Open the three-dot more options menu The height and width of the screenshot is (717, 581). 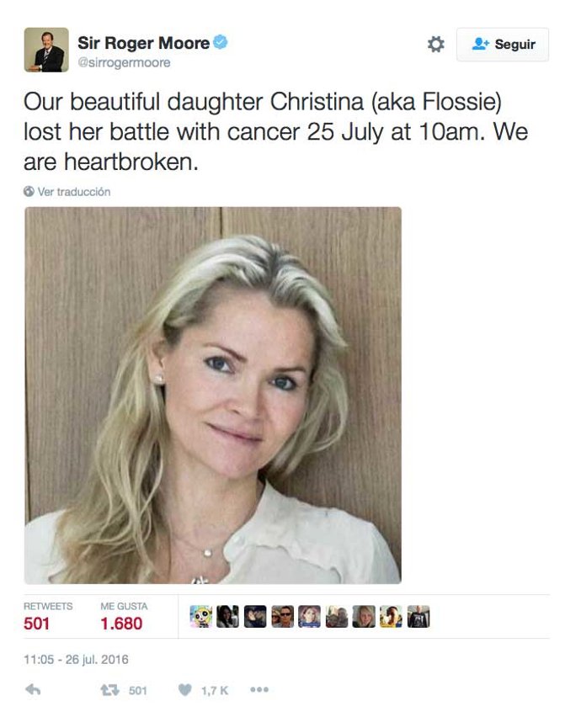(259, 690)
